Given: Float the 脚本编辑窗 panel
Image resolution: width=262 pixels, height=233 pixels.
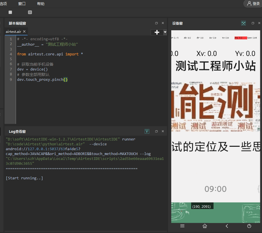Looking at the screenshot, I should coord(156,23).
